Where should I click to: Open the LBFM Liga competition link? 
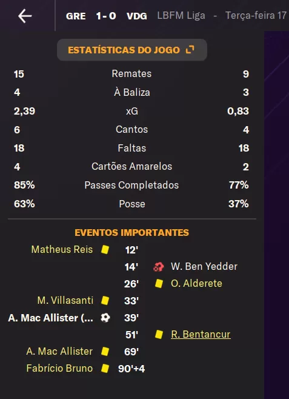pyautogui.click(x=181, y=16)
